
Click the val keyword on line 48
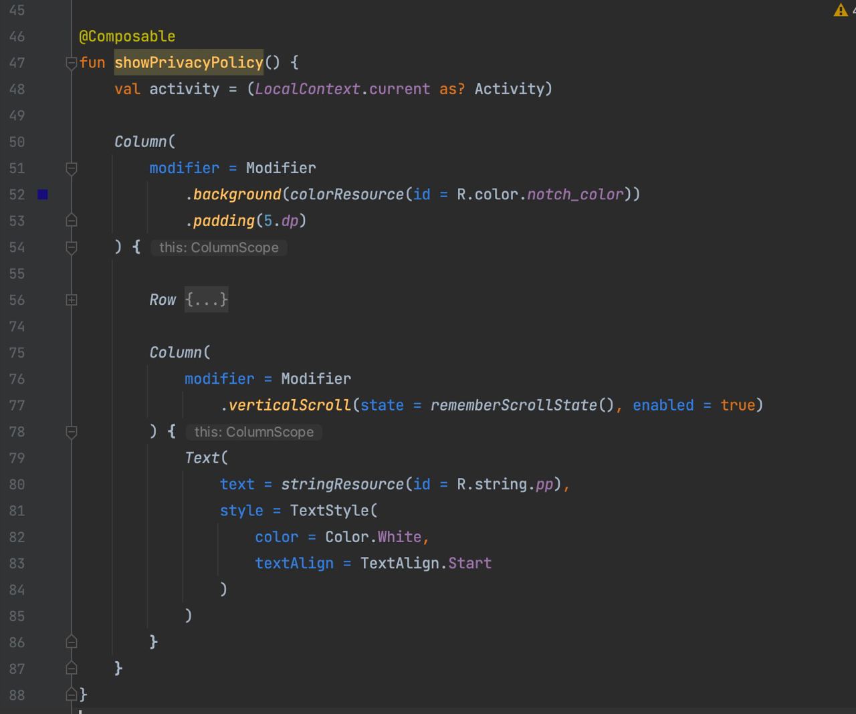coord(127,89)
